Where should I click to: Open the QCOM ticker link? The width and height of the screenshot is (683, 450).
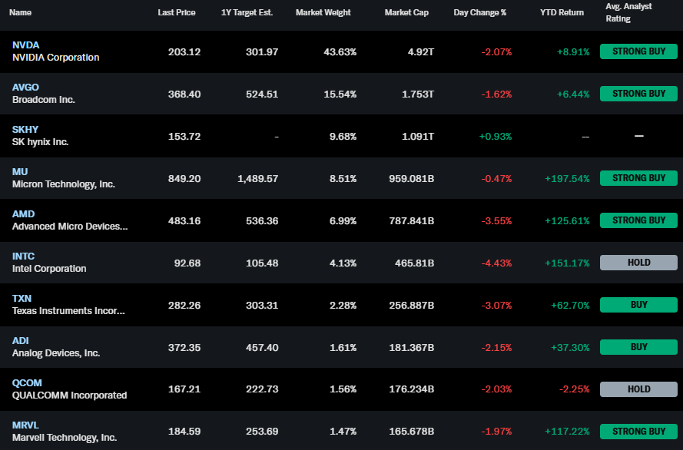click(27, 382)
